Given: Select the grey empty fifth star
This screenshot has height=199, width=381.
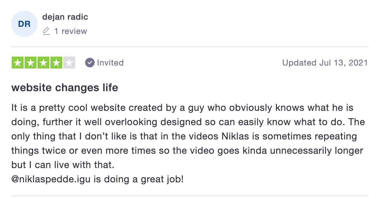Looking at the screenshot, I should [69, 63].
